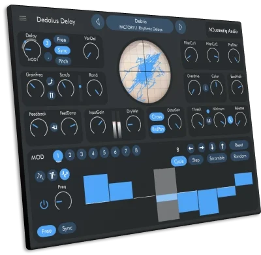Select the random step waveform icon

[x=65, y=174]
